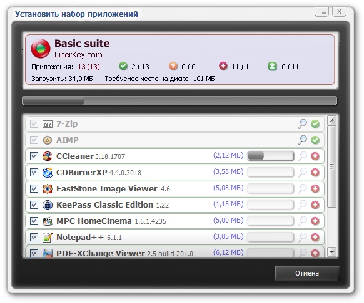364x303 pixels.
Task: Click the magnifier icon in FastStone row
Action: click(x=303, y=189)
